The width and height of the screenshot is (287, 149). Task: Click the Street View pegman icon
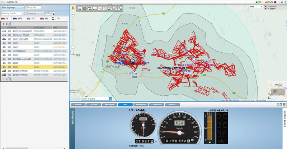(x=73, y=8)
